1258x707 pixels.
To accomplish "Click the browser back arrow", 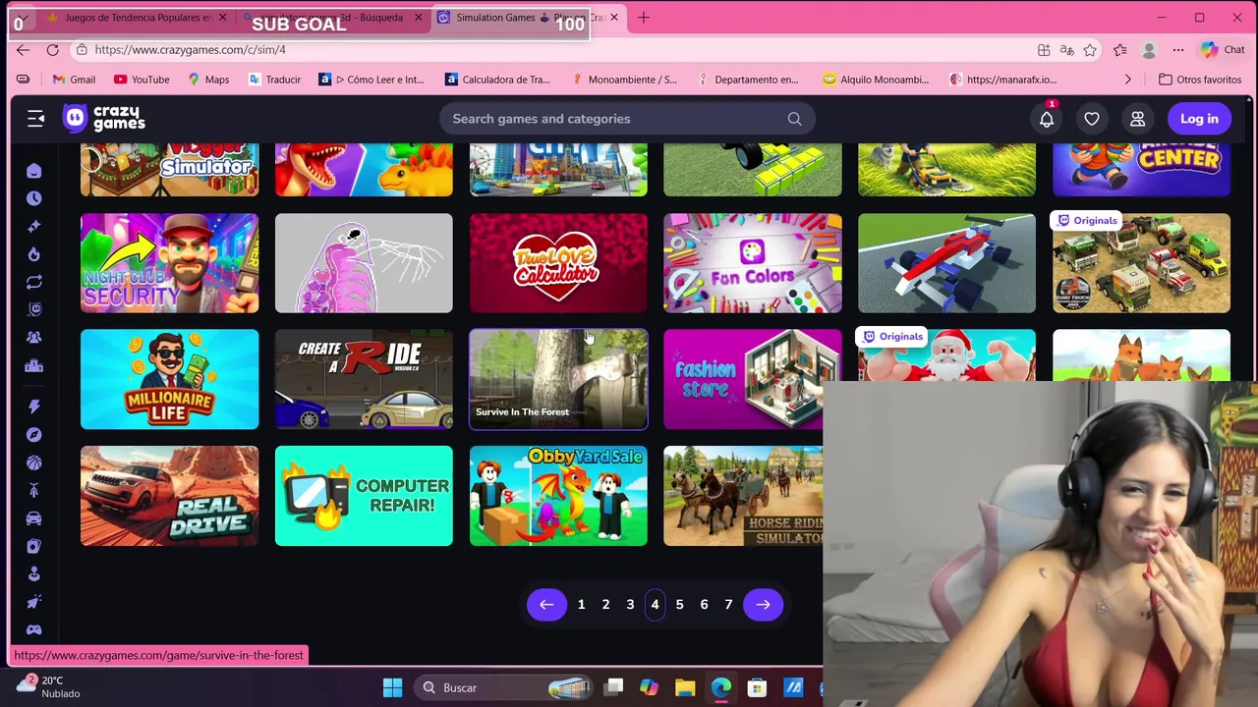I will coord(23,50).
